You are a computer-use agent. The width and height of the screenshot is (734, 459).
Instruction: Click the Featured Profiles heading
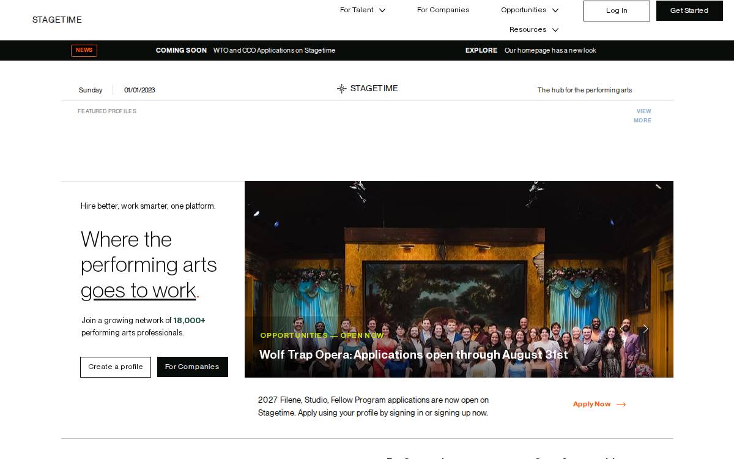(x=107, y=111)
